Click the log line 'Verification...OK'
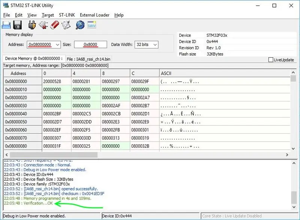300x220 pixels. point(28,203)
